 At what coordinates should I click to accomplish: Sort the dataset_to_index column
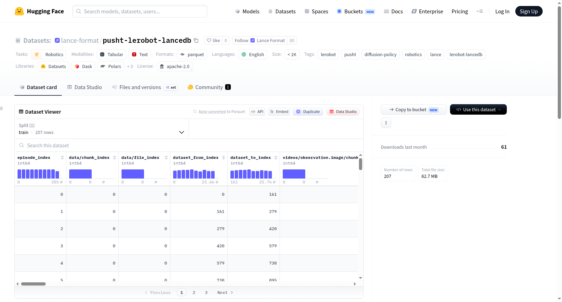pyautogui.click(x=276, y=157)
